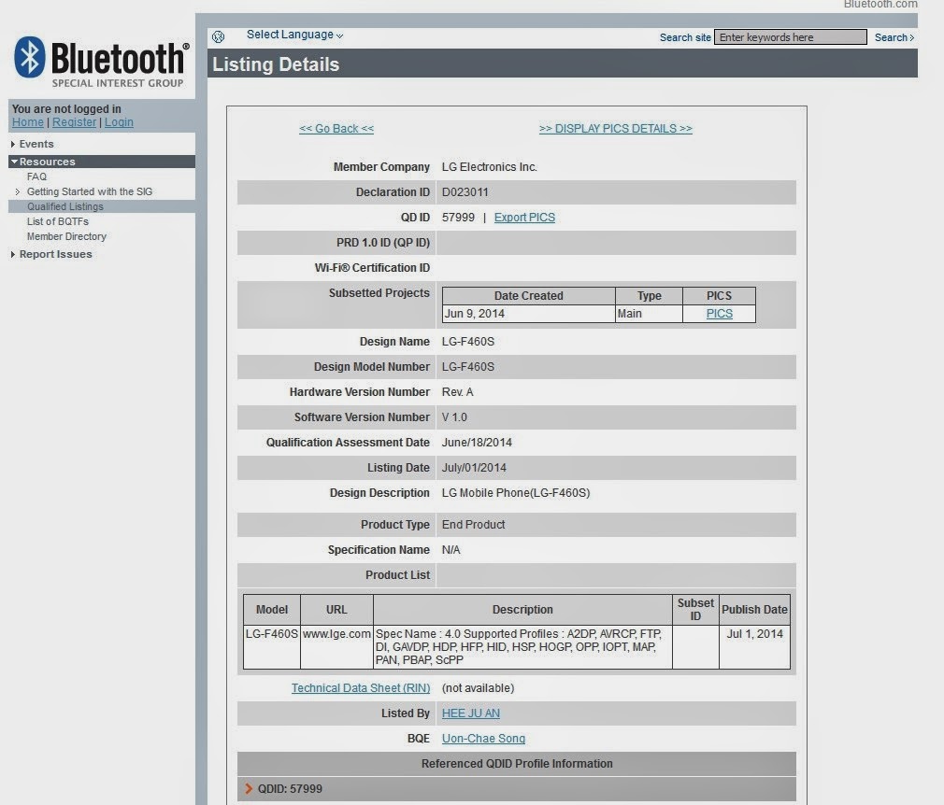Image resolution: width=944 pixels, height=805 pixels.
Task: Open the Login link
Action: point(120,122)
